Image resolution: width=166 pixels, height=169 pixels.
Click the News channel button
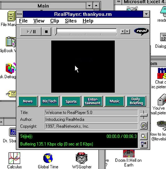point(28,101)
